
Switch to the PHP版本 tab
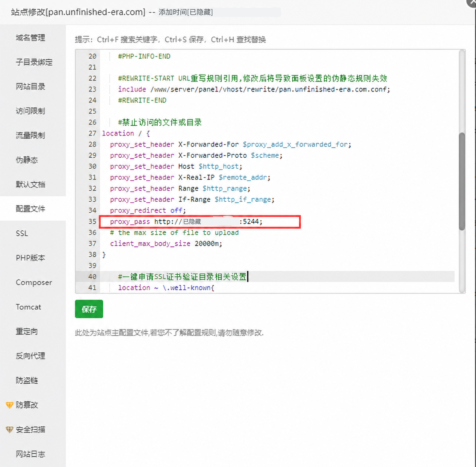[33, 258]
